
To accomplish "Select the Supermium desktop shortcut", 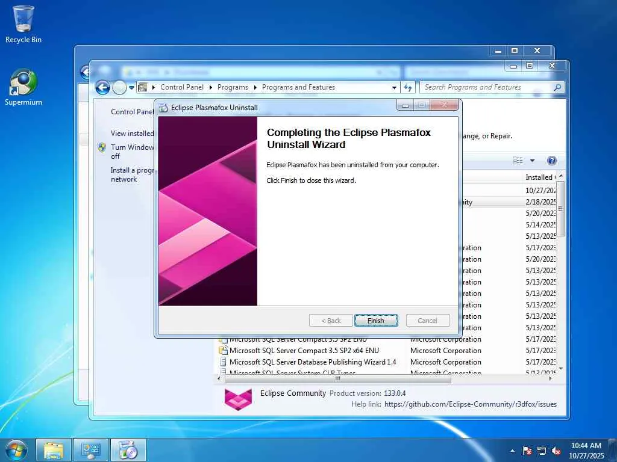I will [23, 87].
